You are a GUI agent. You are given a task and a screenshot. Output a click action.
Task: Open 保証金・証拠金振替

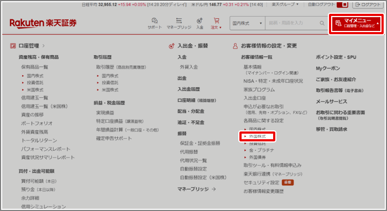[x=200, y=143]
